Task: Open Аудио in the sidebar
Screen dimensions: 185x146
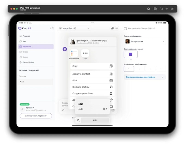Action: click(36, 57)
